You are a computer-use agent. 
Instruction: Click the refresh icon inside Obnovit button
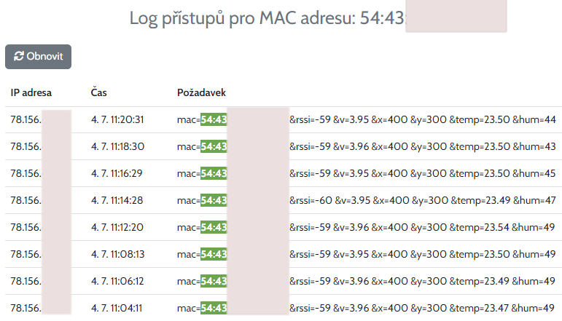point(17,57)
